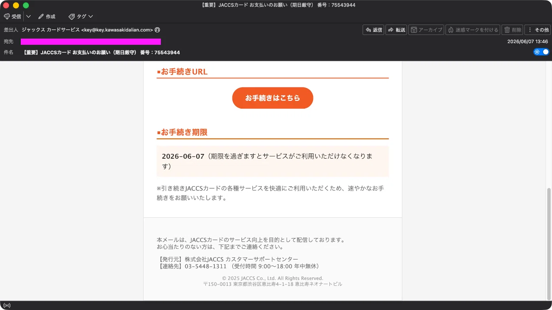Click 迷惑マークを付ける junk button
This screenshot has width=552, height=310.
[x=473, y=30]
